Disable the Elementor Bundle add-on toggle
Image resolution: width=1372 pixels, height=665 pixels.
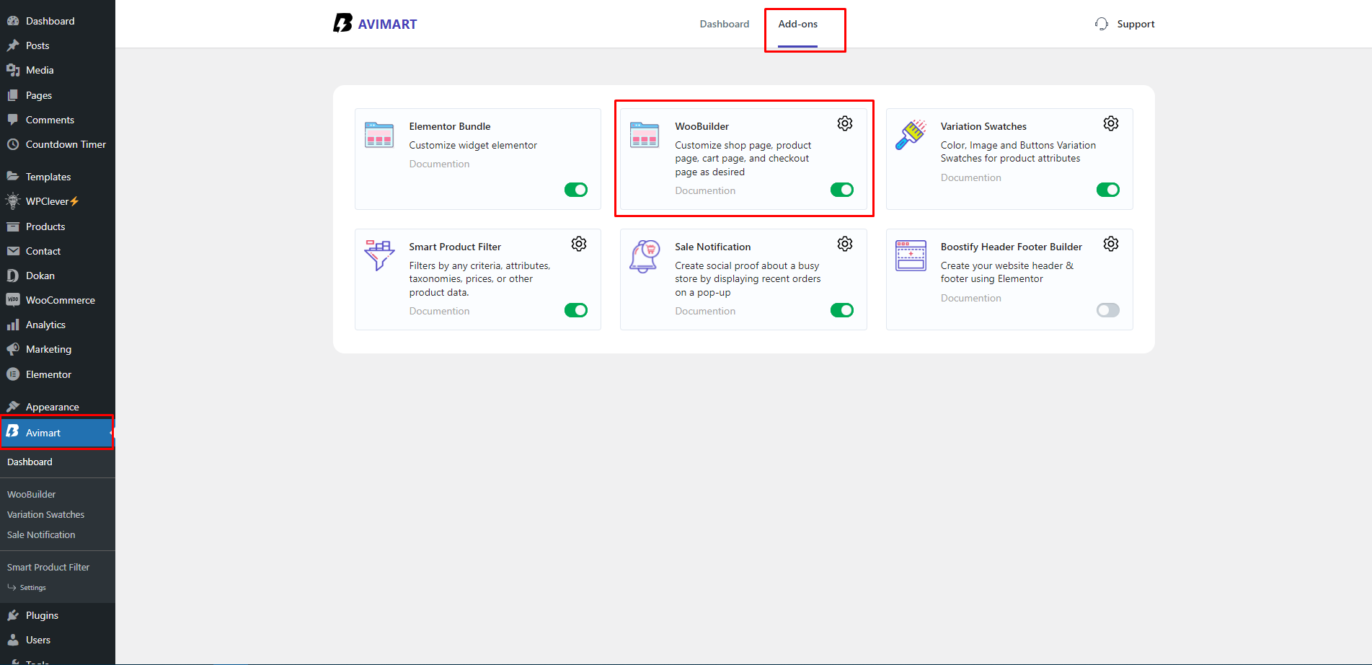[x=576, y=190]
